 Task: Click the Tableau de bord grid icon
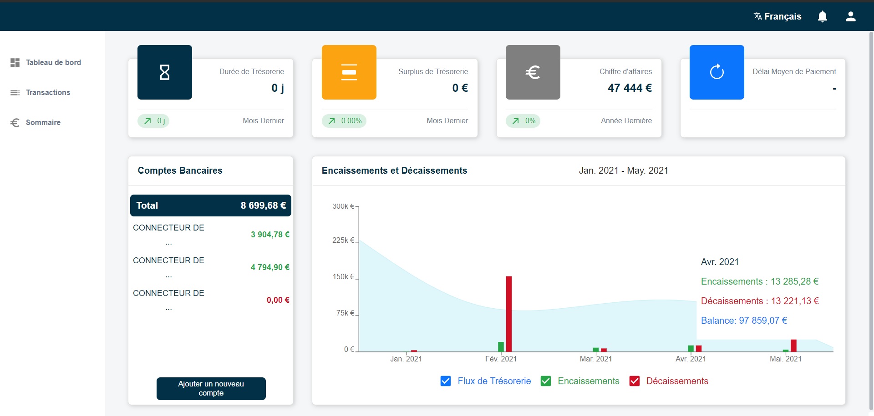click(15, 62)
